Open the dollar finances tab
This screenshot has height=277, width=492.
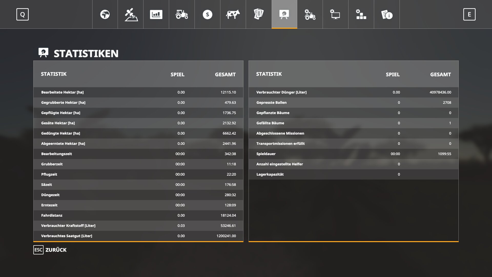(x=207, y=14)
